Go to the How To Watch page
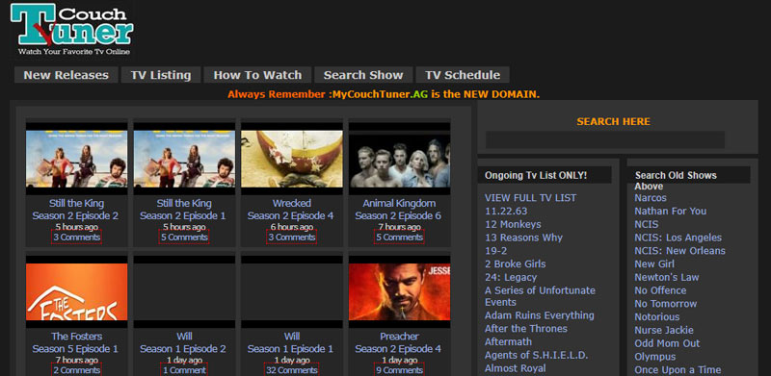 pos(257,75)
